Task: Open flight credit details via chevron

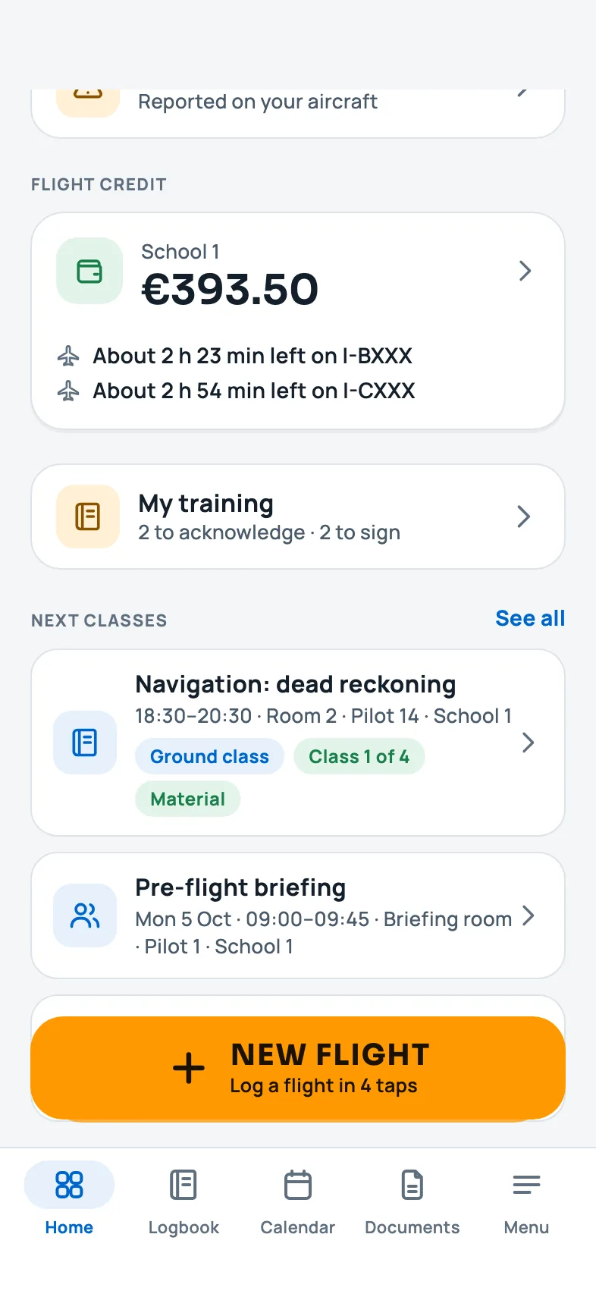Action: [x=525, y=271]
